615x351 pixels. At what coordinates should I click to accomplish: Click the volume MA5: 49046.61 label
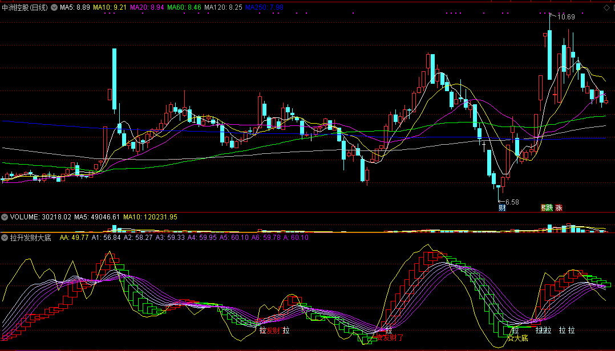(x=97, y=217)
